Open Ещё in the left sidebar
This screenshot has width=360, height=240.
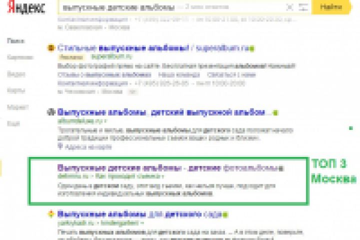tap(13, 123)
